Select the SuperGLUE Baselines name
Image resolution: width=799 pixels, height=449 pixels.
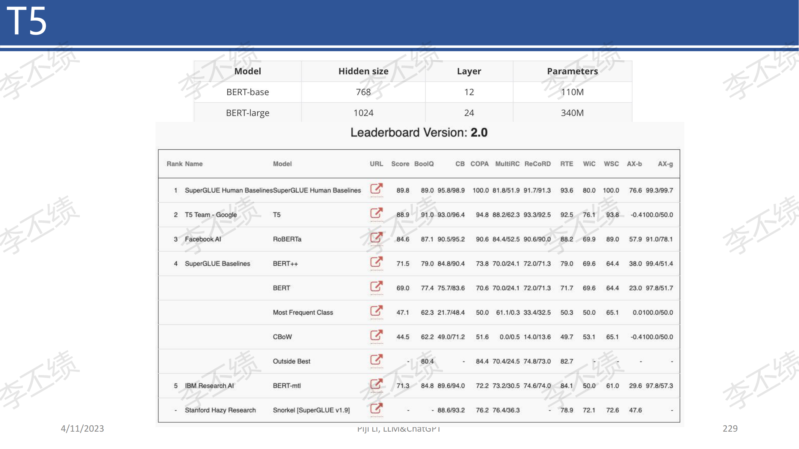coord(218,263)
